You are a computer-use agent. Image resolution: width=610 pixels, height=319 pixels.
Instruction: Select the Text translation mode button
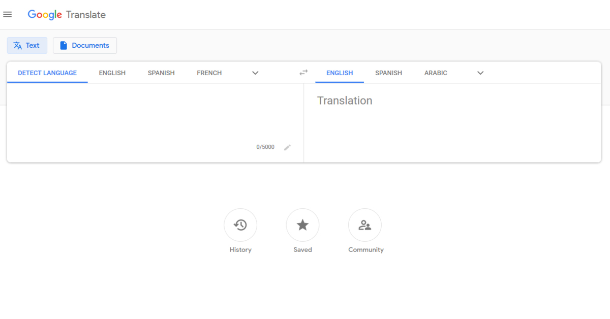[27, 45]
